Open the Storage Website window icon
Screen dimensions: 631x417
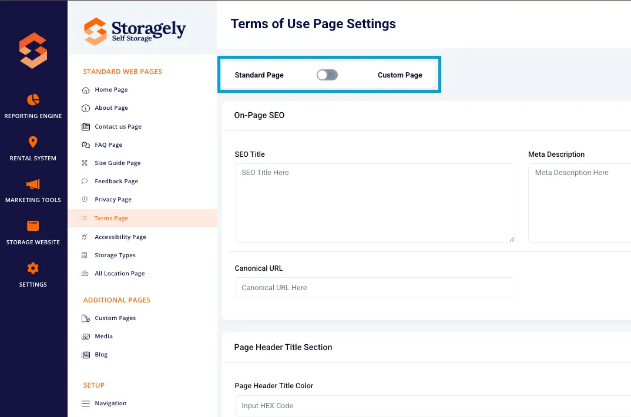[33, 226]
